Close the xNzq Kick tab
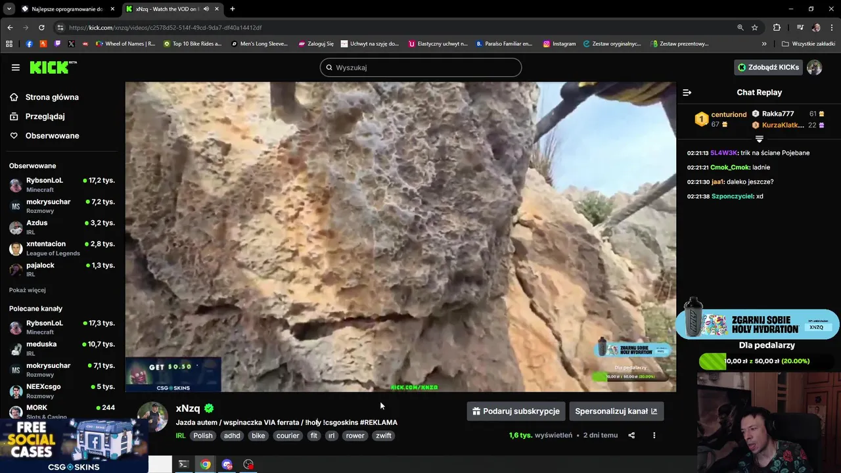The width and height of the screenshot is (841, 473). (217, 9)
